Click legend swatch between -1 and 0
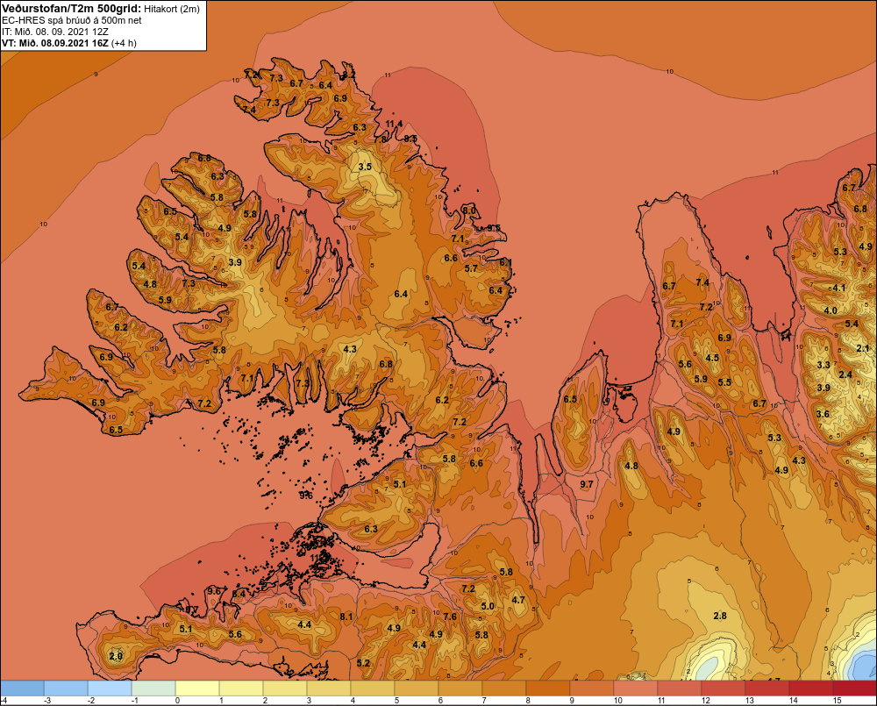 pos(153,688)
